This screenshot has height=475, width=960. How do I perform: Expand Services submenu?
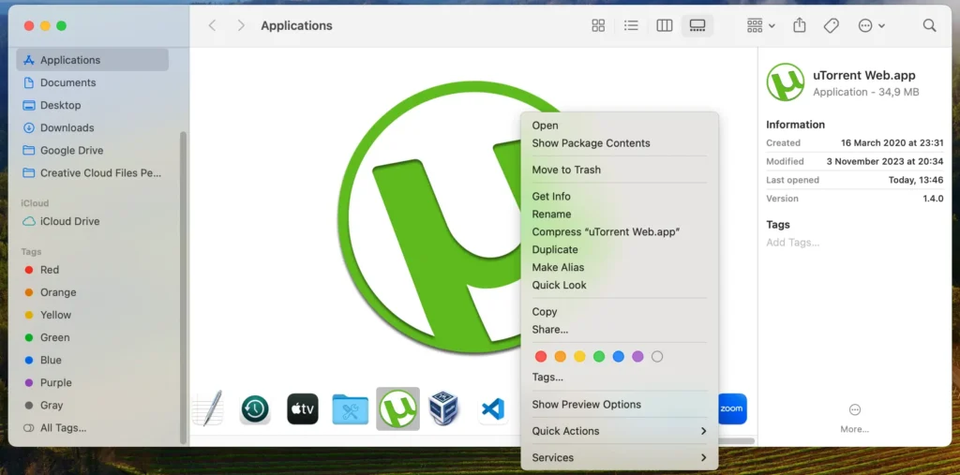pyautogui.click(x=619, y=458)
